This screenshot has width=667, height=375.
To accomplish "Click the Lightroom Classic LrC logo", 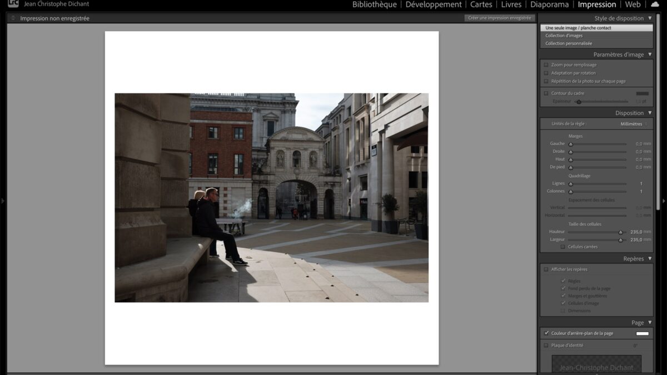I will pyautogui.click(x=13, y=3).
